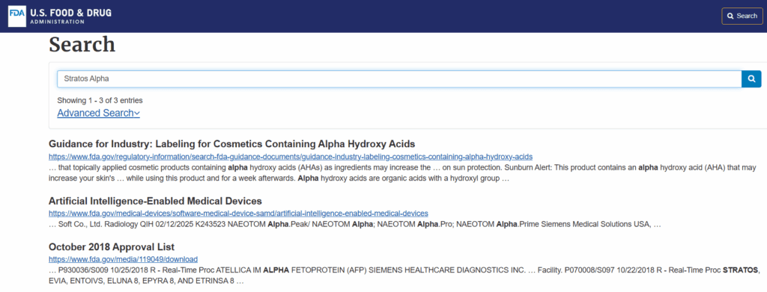Click snippet text mentioning Sunburn Alert
767x292 pixels.
402,173
